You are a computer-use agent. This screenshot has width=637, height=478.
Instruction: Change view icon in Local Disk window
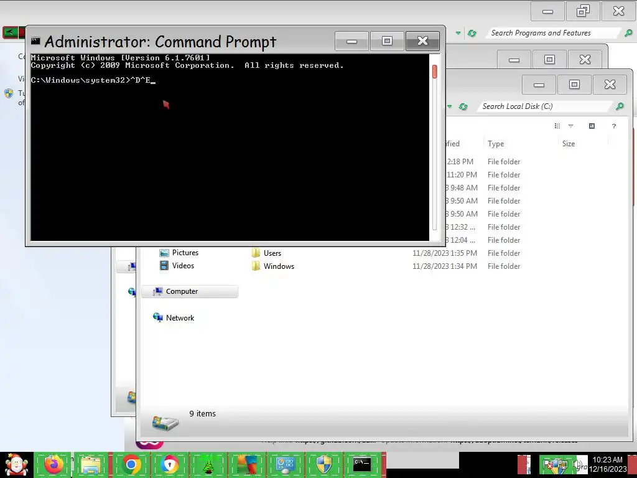coord(557,126)
